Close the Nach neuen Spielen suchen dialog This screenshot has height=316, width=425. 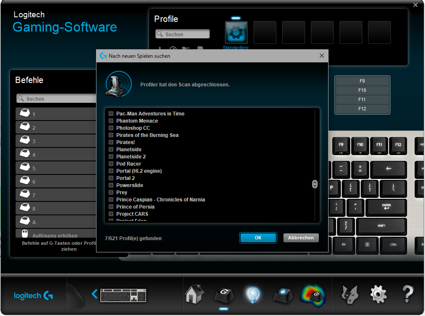(322, 56)
